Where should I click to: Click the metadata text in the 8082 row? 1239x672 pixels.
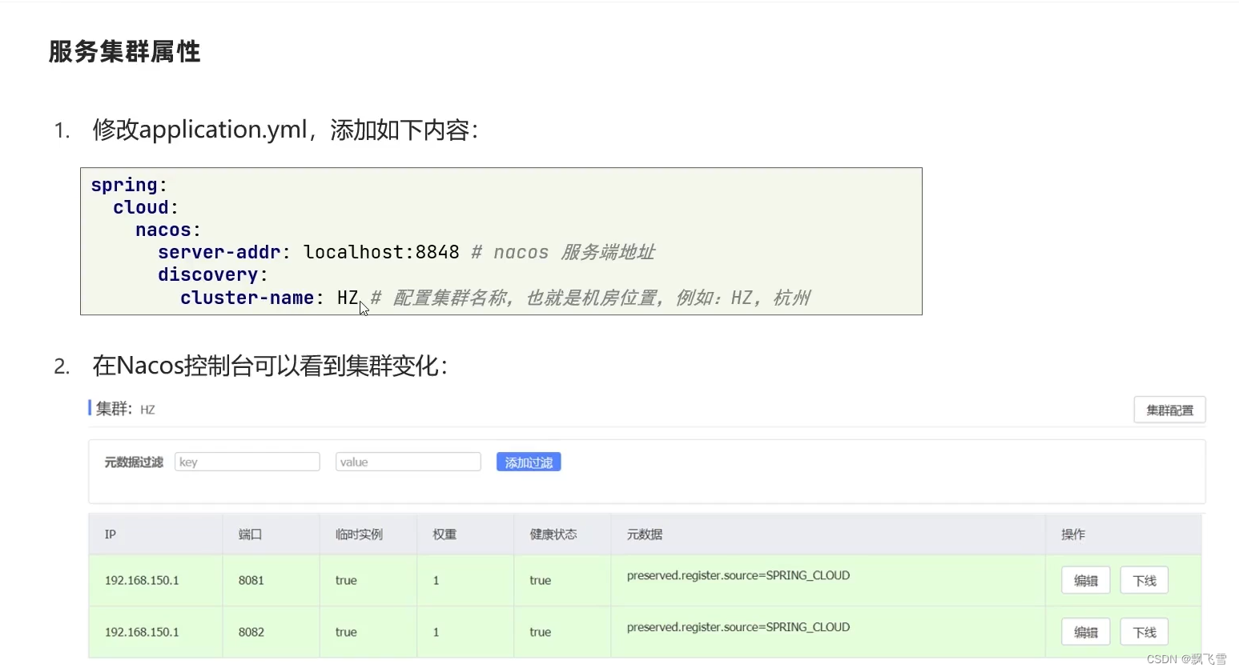pos(738,627)
